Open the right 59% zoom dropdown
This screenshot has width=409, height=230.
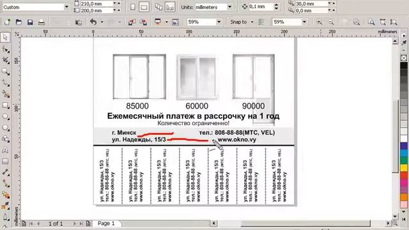[x=304, y=22]
